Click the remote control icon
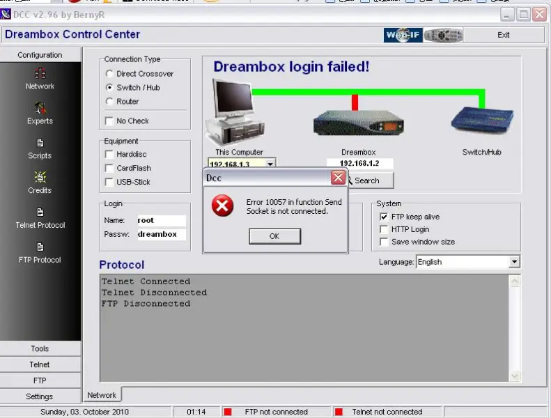 click(x=444, y=35)
